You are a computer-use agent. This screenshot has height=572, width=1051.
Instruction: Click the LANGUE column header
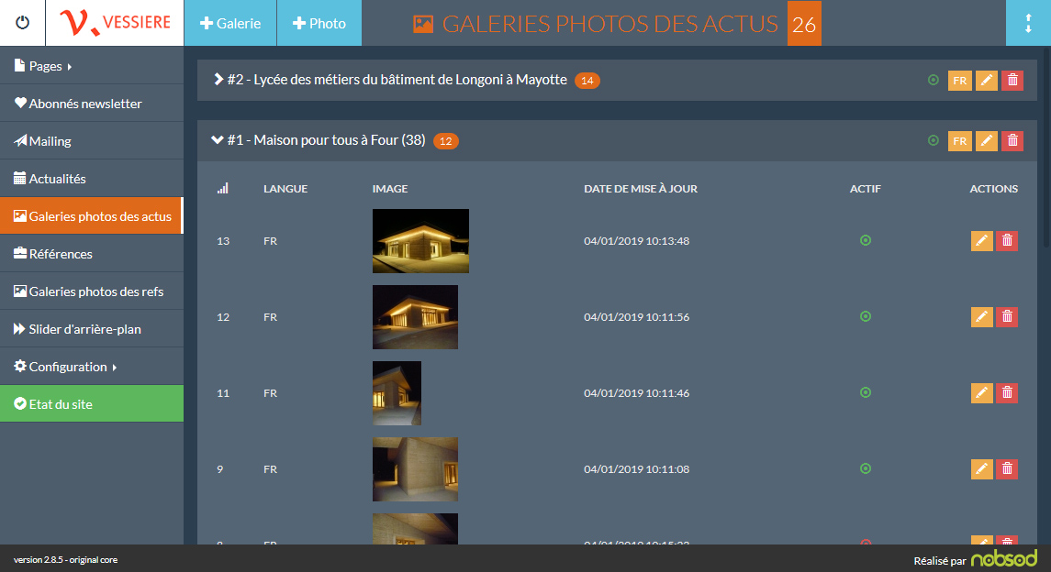click(285, 189)
